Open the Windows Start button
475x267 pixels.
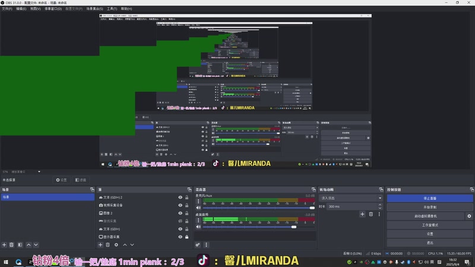click(x=6, y=262)
